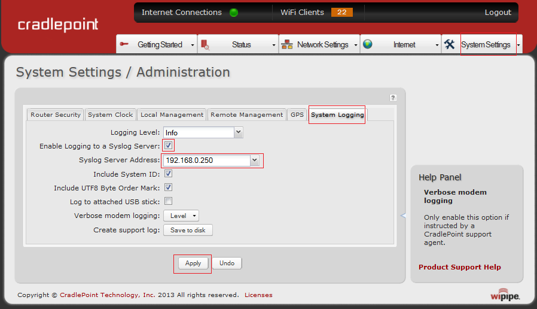The height and width of the screenshot is (309, 537).
Task: Toggle the Include System ID checkbox
Action: 169,174
